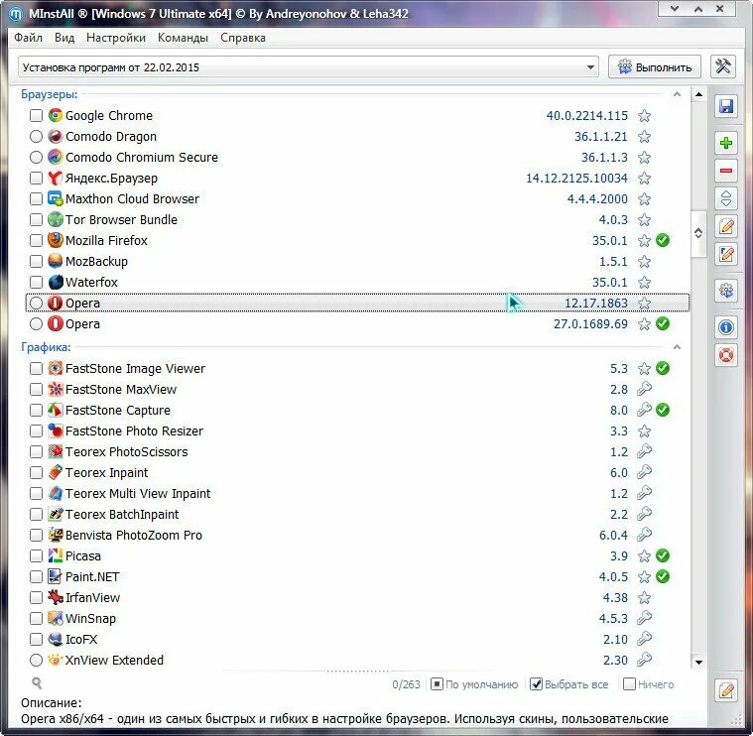Click the star icon for Google Chrome
The image size is (753, 736).
click(x=644, y=116)
